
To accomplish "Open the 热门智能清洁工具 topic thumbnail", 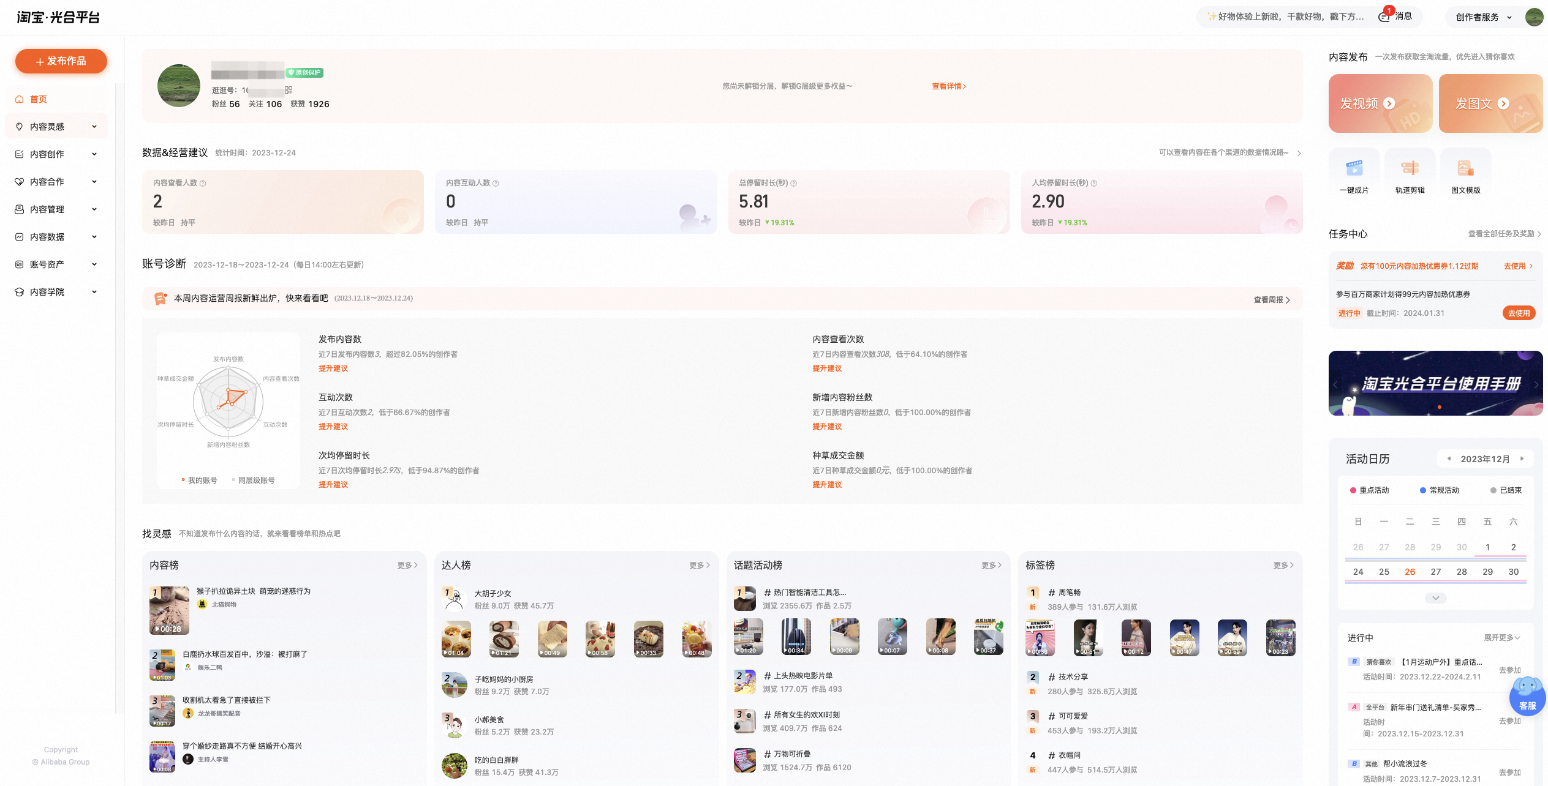I will tap(745, 599).
